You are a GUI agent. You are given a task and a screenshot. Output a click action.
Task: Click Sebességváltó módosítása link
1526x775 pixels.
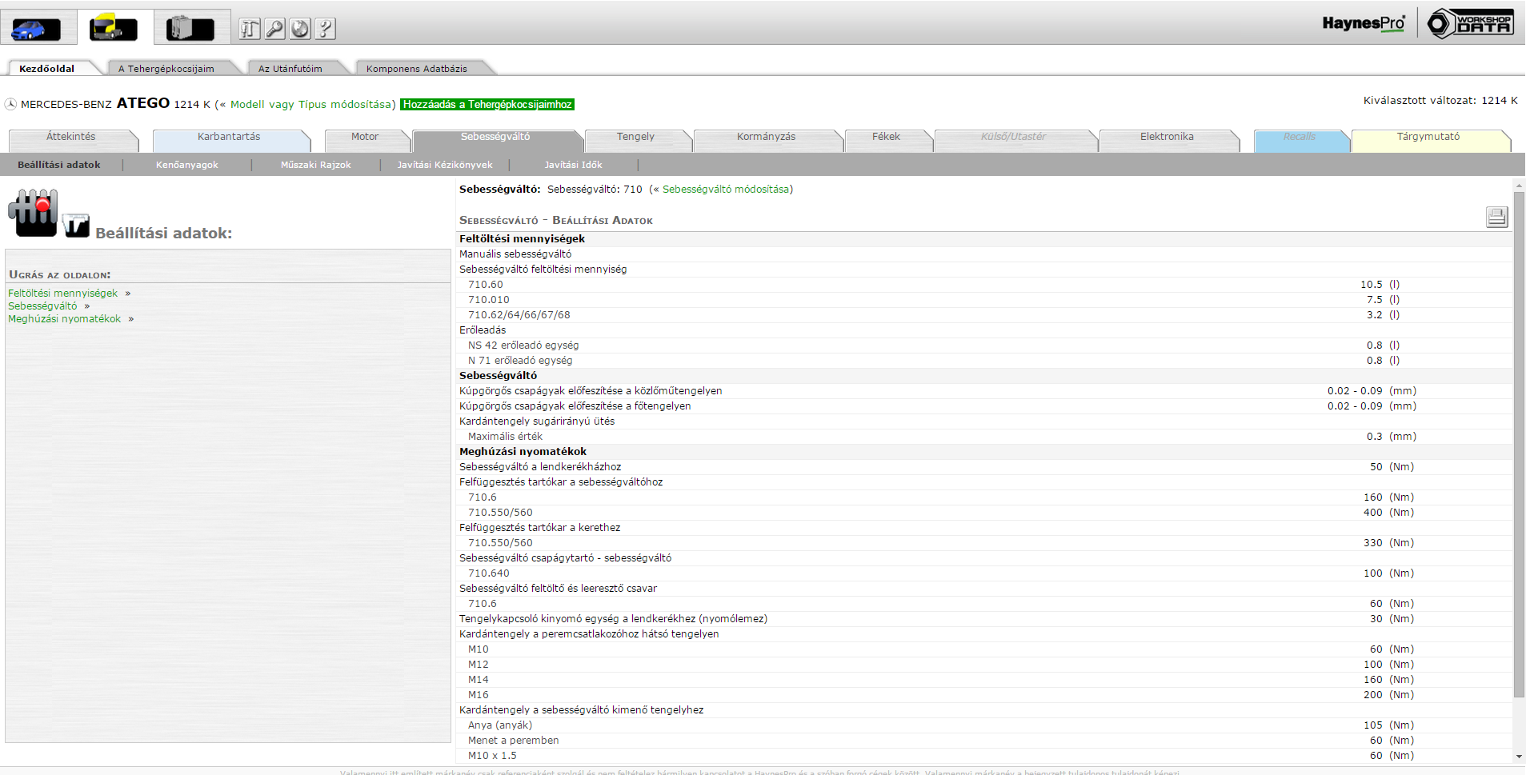click(725, 190)
